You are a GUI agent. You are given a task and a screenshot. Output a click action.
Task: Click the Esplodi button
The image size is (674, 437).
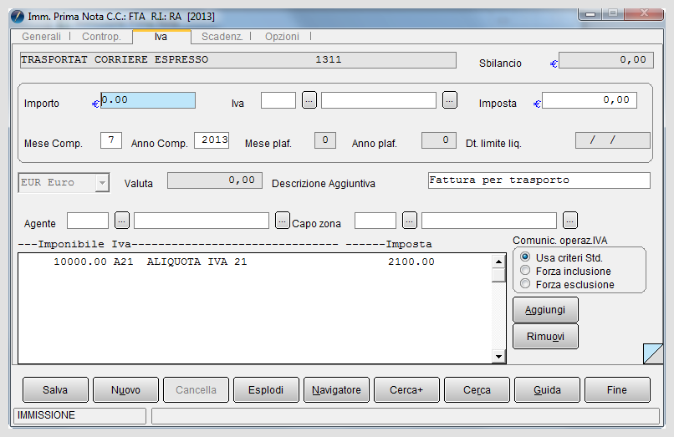(266, 389)
